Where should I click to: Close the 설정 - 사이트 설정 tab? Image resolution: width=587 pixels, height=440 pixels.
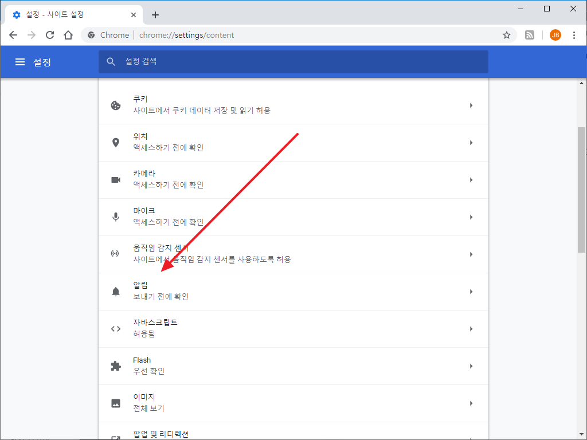point(133,15)
